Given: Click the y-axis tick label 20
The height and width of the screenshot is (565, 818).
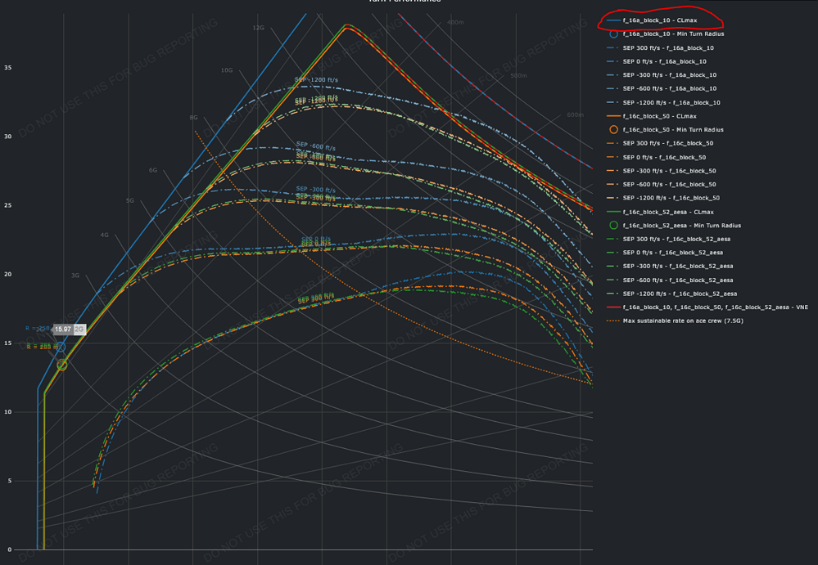Looking at the screenshot, I should point(8,275).
